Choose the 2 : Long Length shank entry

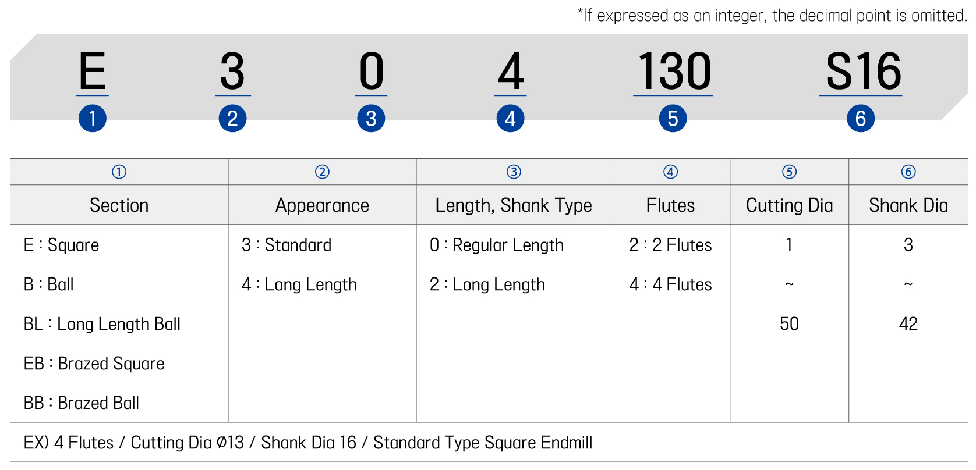pyautogui.click(x=487, y=284)
